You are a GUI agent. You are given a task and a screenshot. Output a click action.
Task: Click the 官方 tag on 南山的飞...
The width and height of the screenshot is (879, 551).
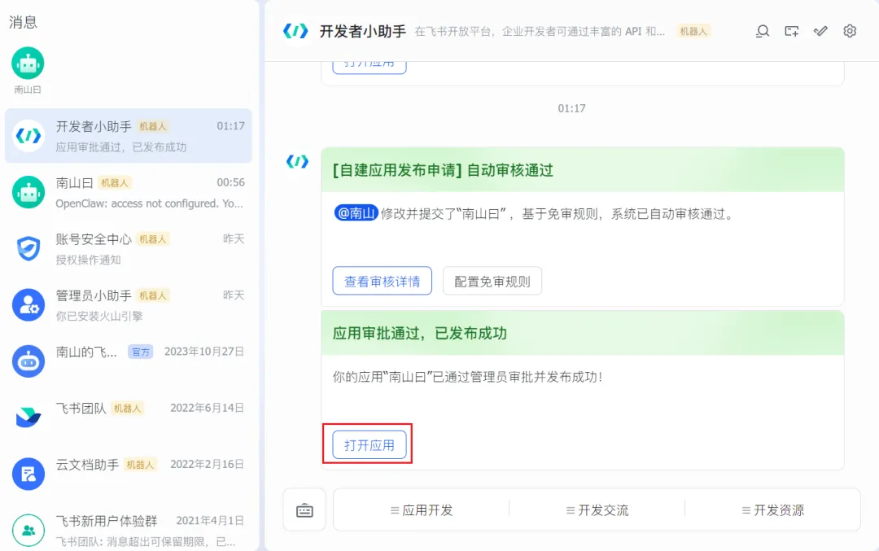tap(141, 352)
